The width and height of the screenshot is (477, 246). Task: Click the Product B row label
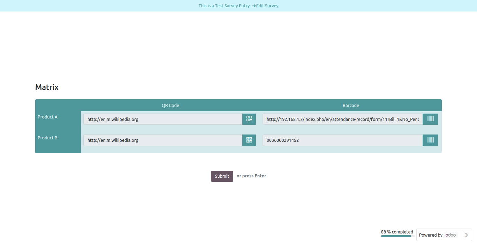pyautogui.click(x=48, y=138)
